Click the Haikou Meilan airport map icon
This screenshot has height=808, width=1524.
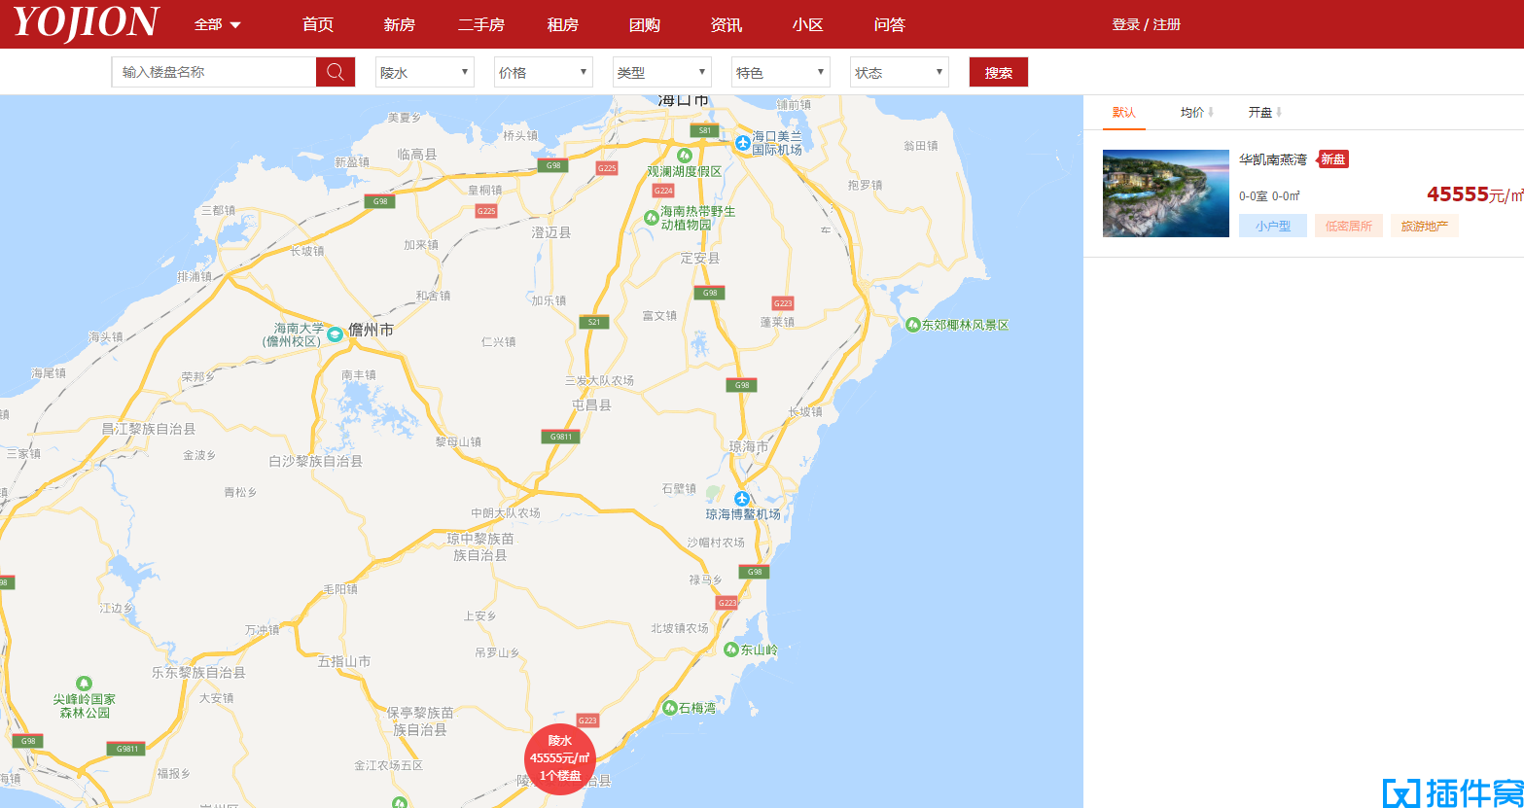pos(742,143)
